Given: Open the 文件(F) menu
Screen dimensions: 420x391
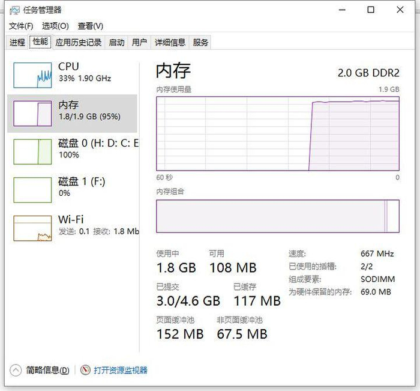Looking at the screenshot, I should point(21,26).
